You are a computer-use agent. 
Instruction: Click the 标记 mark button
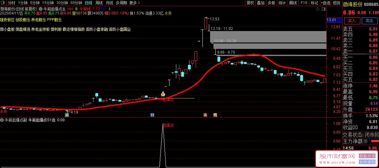pos(314,3)
